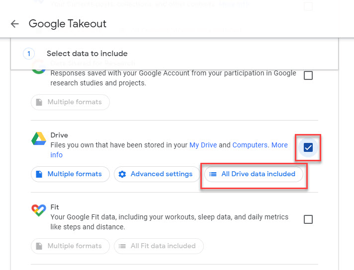354x270 pixels.
Task: Open Drive Advanced settings
Action: 157,174
